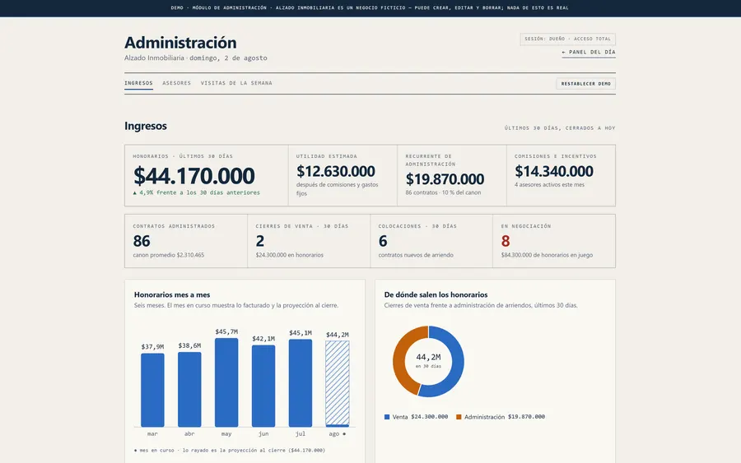Click the $24.300.000 en honorarios caption
This screenshot has width=741, height=463.
(289, 255)
